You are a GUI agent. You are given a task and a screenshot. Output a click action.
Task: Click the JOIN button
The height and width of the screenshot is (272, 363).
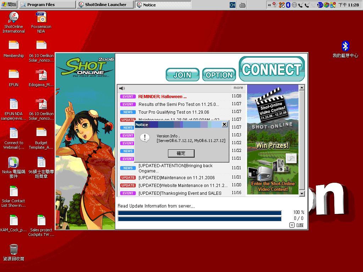pyautogui.click(x=182, y=75)
